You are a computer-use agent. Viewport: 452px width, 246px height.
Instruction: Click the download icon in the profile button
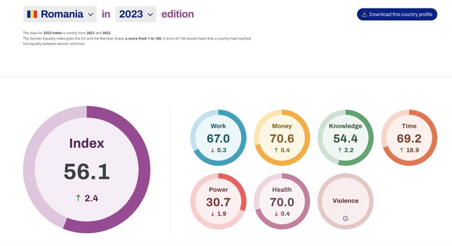click(364, 14)
